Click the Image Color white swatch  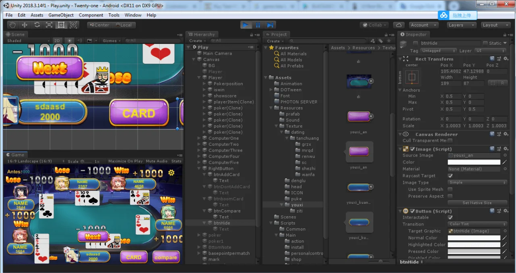tap(474, 162)
